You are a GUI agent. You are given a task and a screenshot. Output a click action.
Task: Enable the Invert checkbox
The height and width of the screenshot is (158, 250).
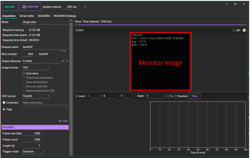[76, 96]
